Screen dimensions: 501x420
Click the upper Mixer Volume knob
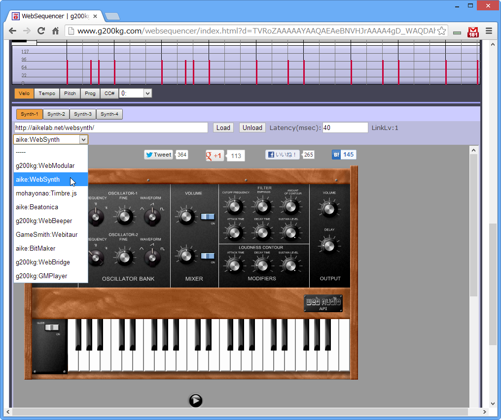tap(185, 216)
